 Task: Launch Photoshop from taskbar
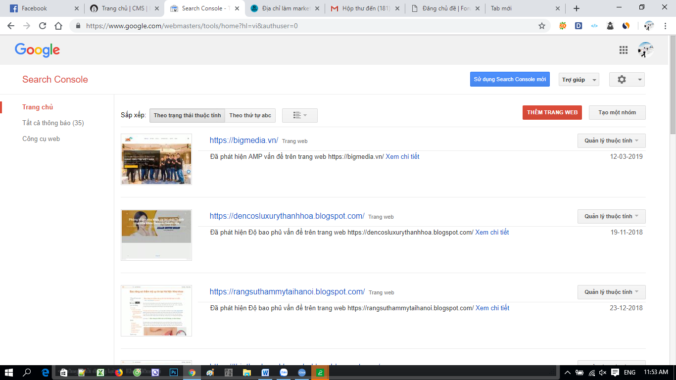coord(174,373)
